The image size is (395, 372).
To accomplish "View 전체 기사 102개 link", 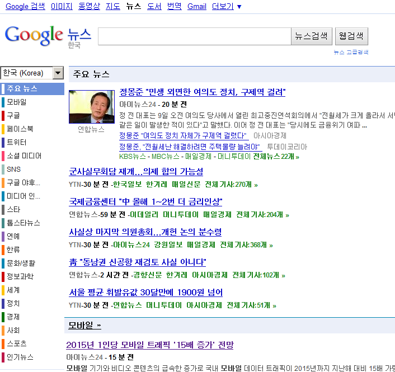I will [x=258, y=275].
